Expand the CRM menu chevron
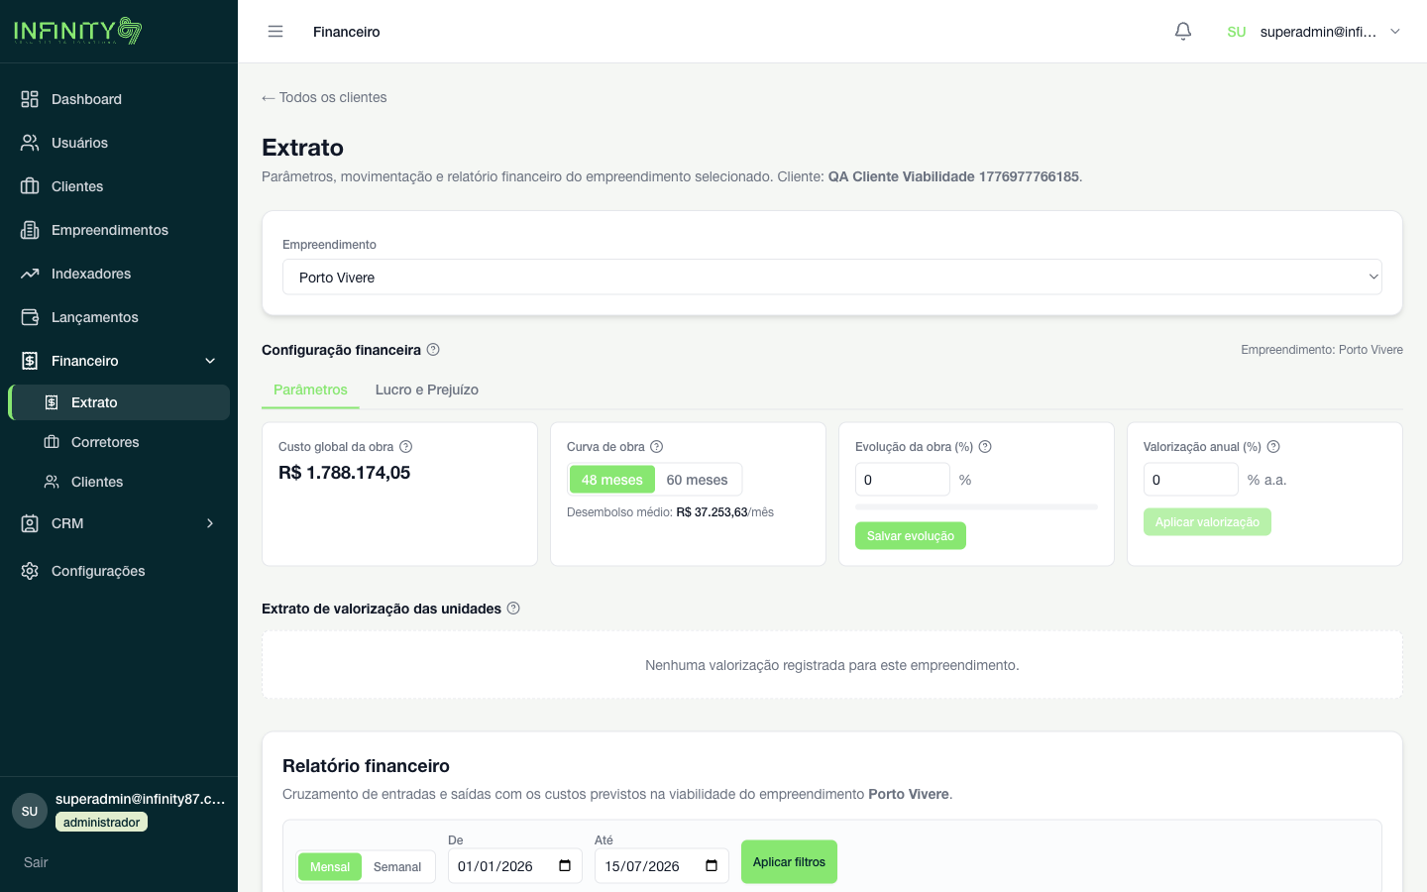This screenshot has height=892, width=1427. (x=210, y=523)
